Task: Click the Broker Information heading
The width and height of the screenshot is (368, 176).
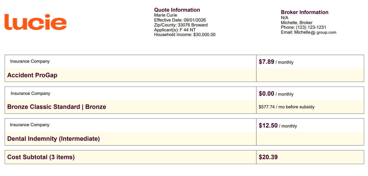Action: pos(305,12)
